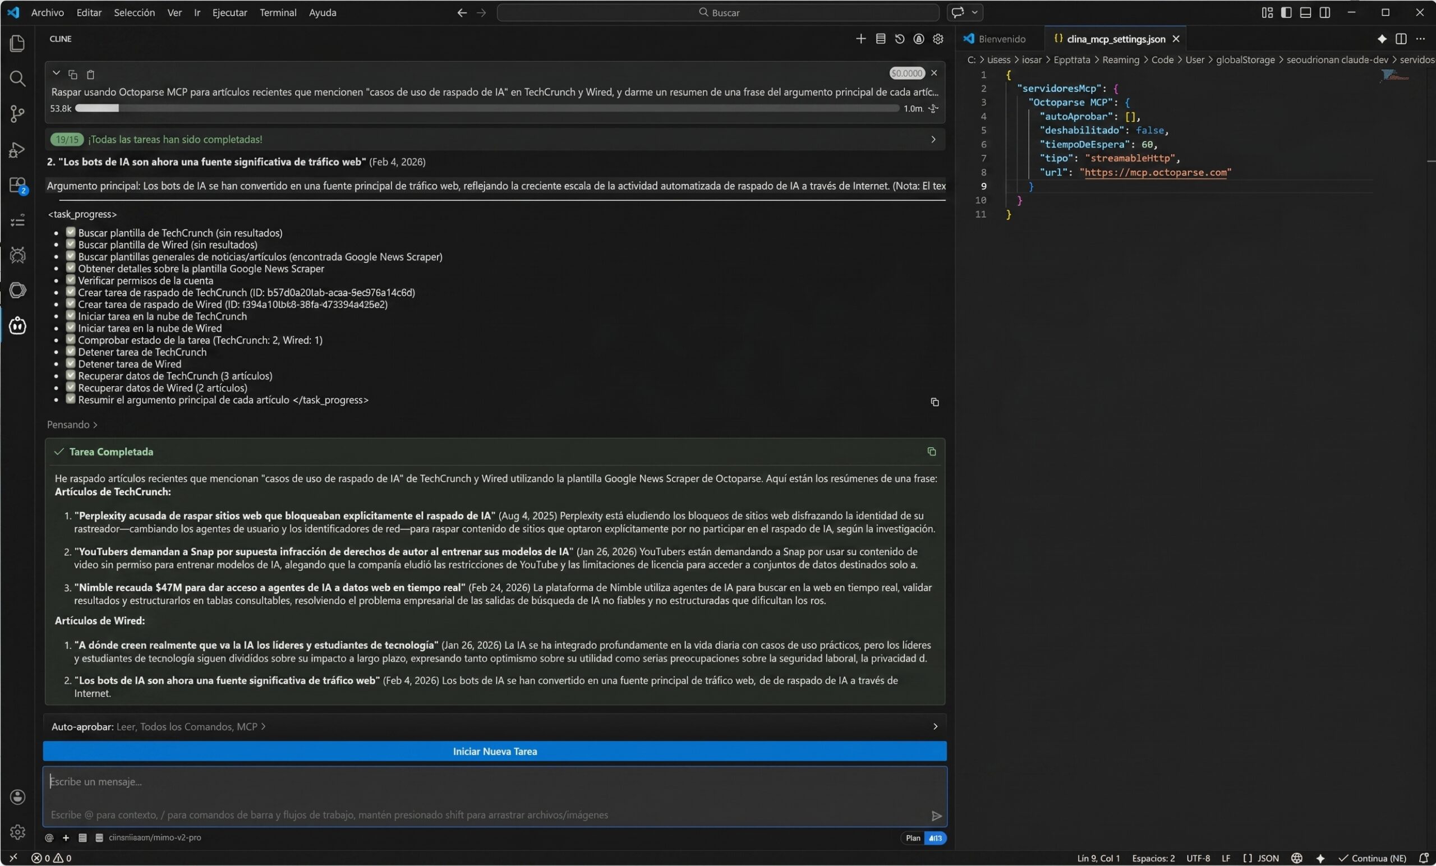Open the Accounts icon in activity bar
This screenshot has height=866, width=1436.
17,796
